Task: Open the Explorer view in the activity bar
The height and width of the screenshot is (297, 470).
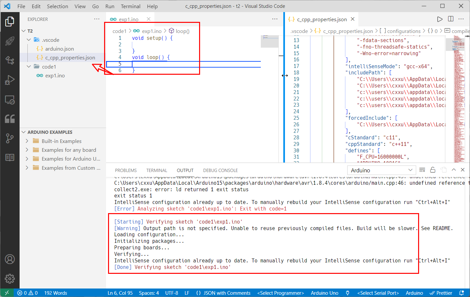Action: point(10,21)
